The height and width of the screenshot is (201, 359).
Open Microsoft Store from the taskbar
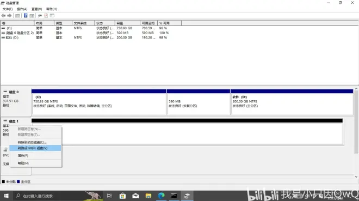(122, 196)
